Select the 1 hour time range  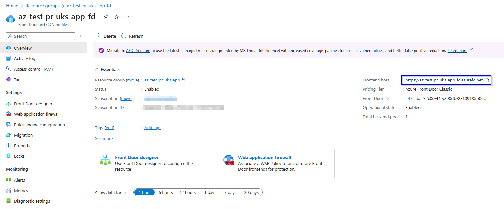(x=145, y=192)
